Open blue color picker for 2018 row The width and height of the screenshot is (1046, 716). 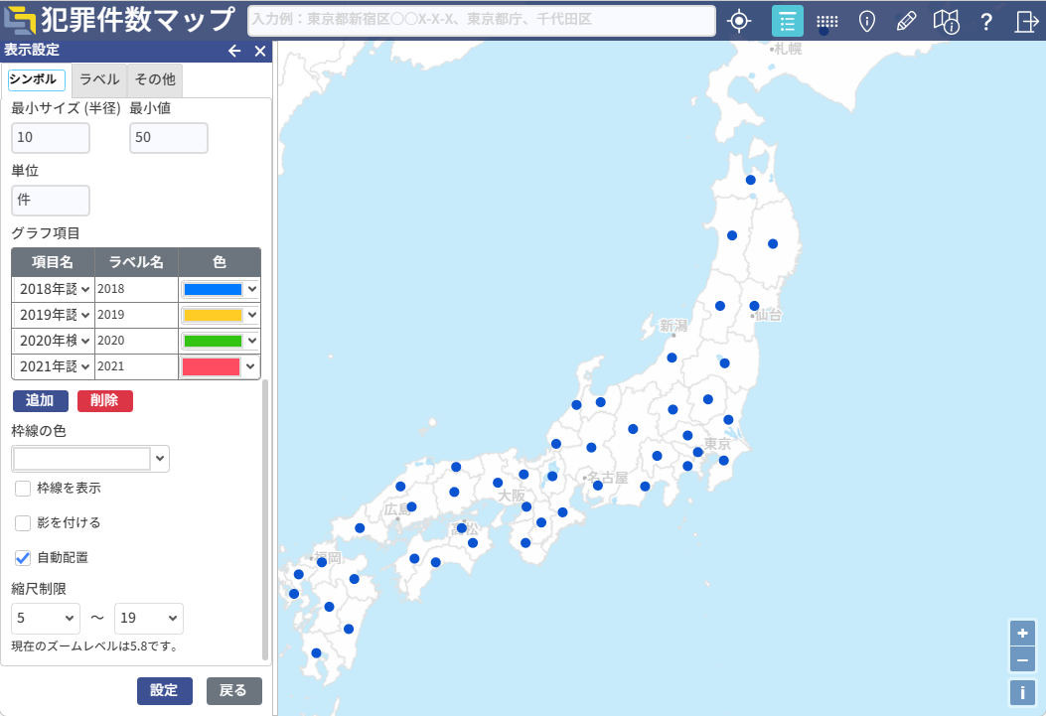pos(220,289)
